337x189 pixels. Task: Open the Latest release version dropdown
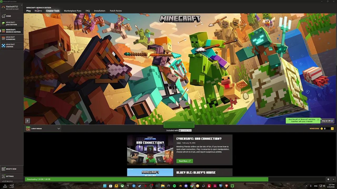43,129
